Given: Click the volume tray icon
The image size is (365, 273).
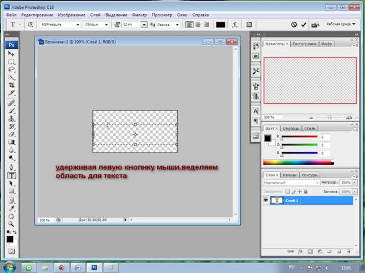Looking at the screenshot, I should click(327, 268).
